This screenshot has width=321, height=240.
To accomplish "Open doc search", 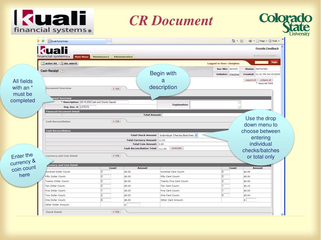I will click(69, 63).
